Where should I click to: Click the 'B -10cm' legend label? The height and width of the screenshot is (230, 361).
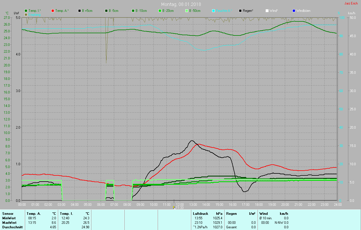click(141, 11)
